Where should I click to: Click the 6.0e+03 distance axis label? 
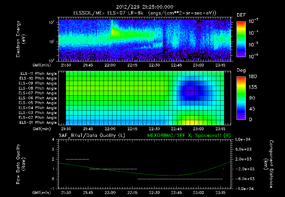coord(243,149)
